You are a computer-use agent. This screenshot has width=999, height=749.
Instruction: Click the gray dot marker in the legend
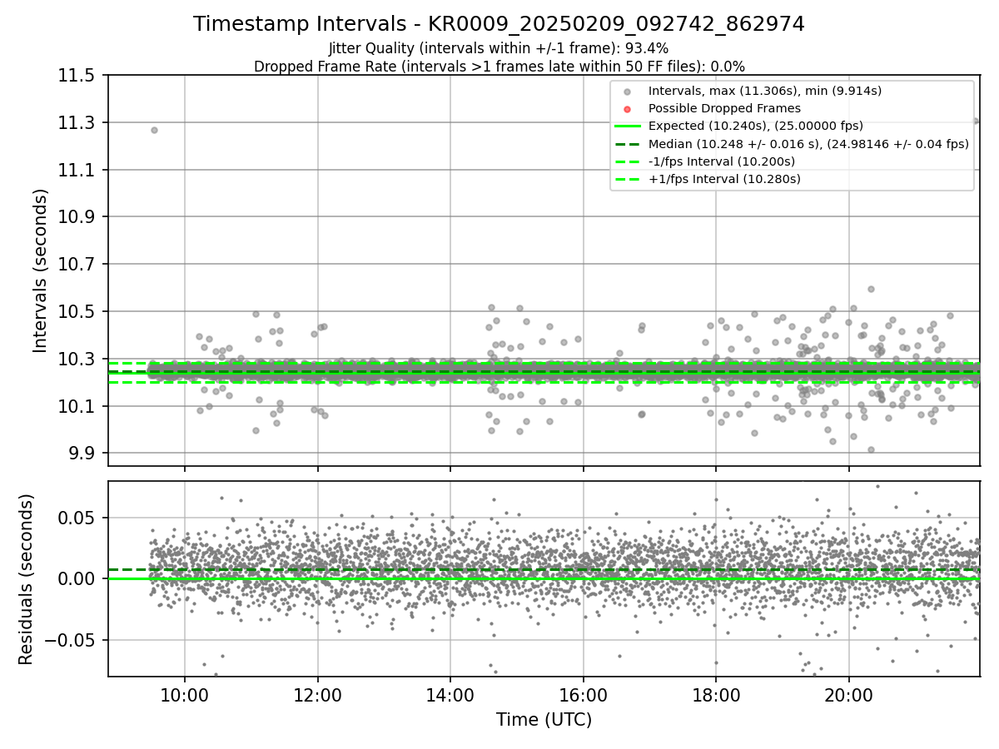628,92
